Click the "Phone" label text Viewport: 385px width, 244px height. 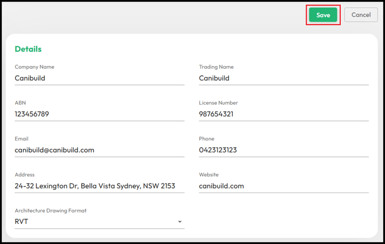coord(206,139)
